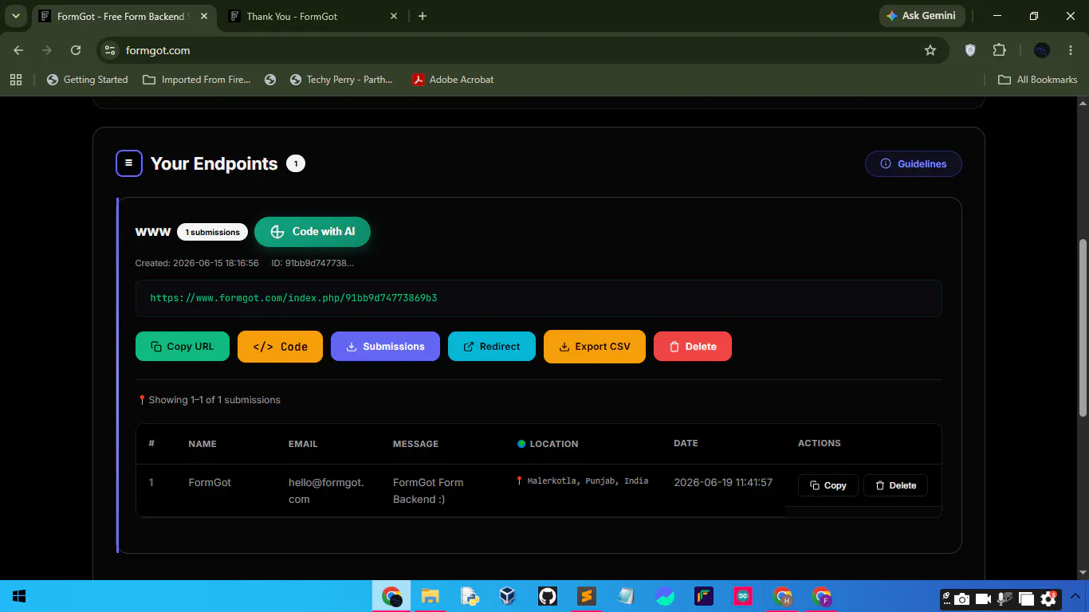Click the EMAIL column header
Screen dimensions: 1089x612
tap(303, 444)
